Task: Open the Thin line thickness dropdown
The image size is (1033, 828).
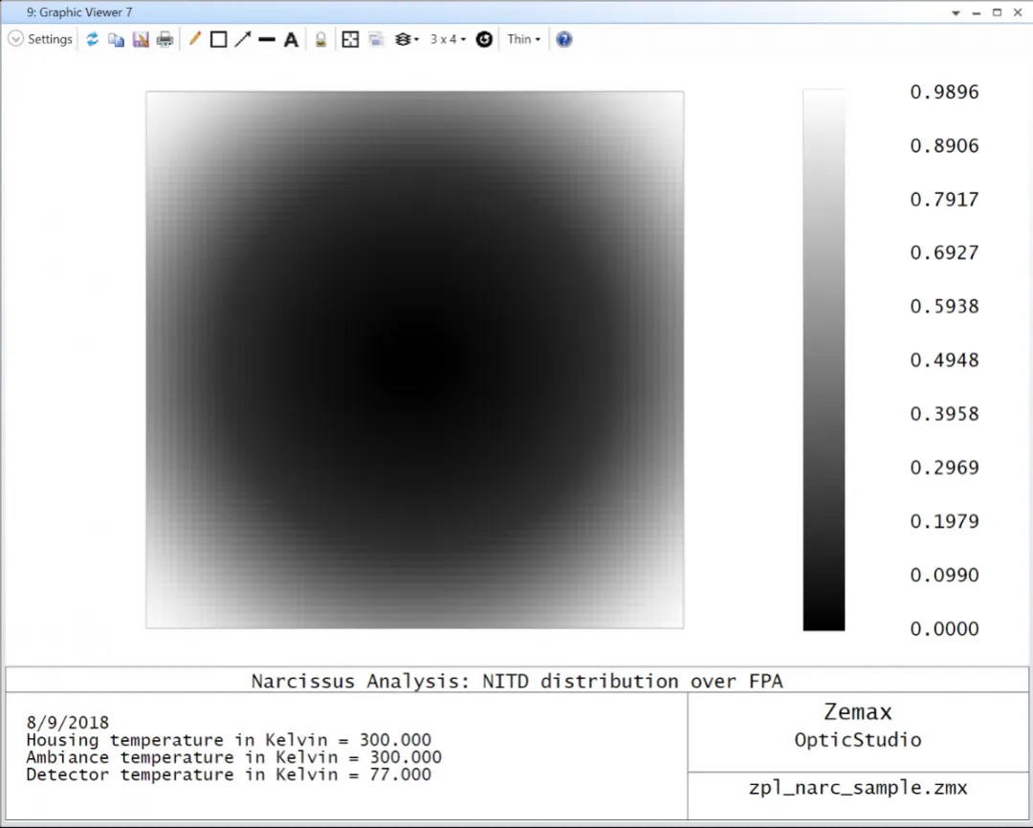Action: (523, 39)
